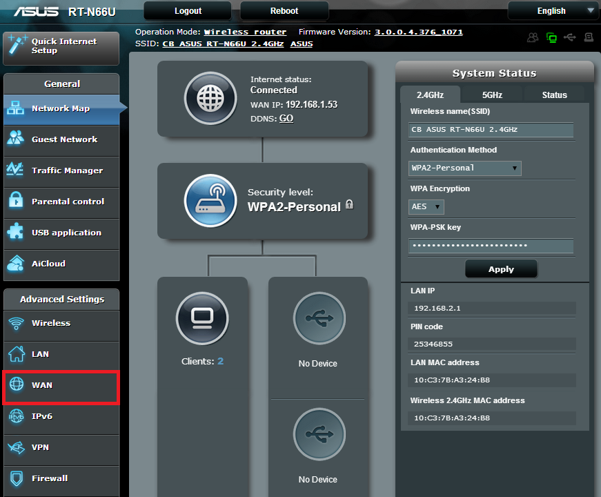Click the Wireless router operation mode link
This screenshot has width=601, height=497.
click(x=245, y=32)
